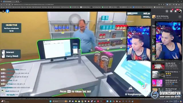Image resolution: width=183 pixels, height=103 pixels.
Task: Open a new browser tab
Action: pos(21,1)
